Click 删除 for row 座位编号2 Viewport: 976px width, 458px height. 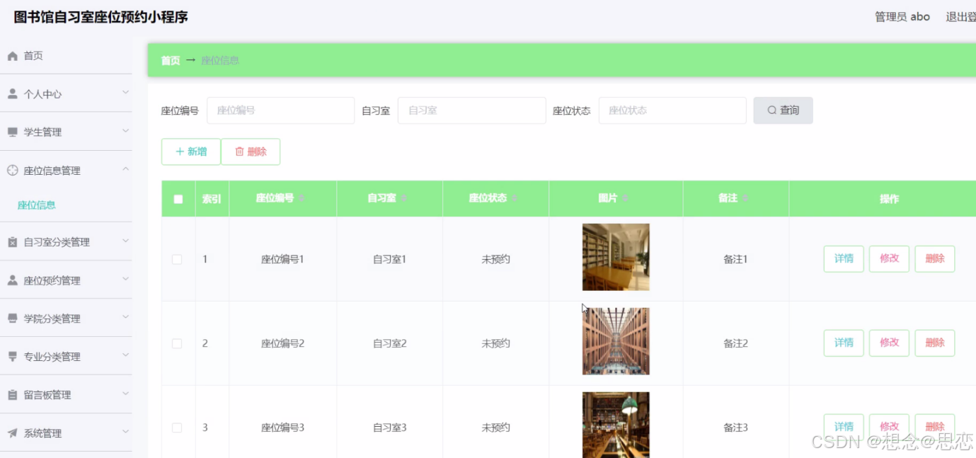tap(935, 343)
